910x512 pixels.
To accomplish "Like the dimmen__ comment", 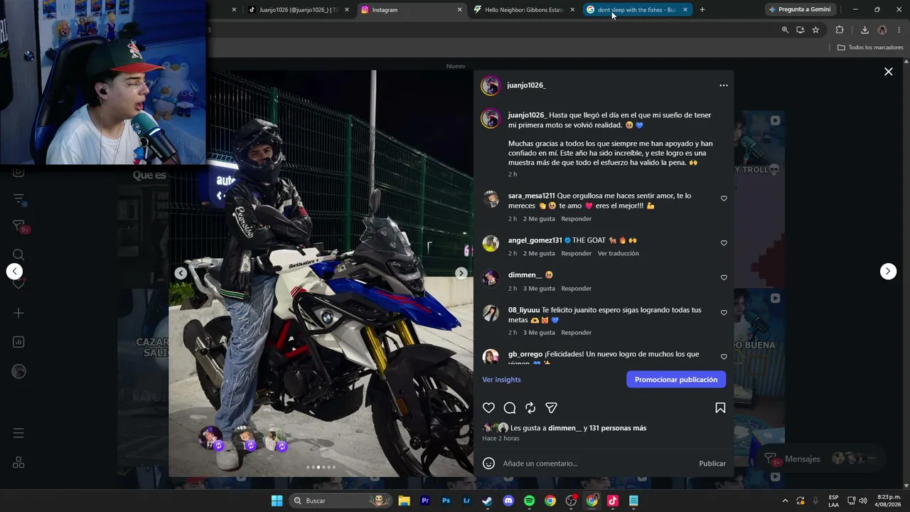I will coord(724,277).
